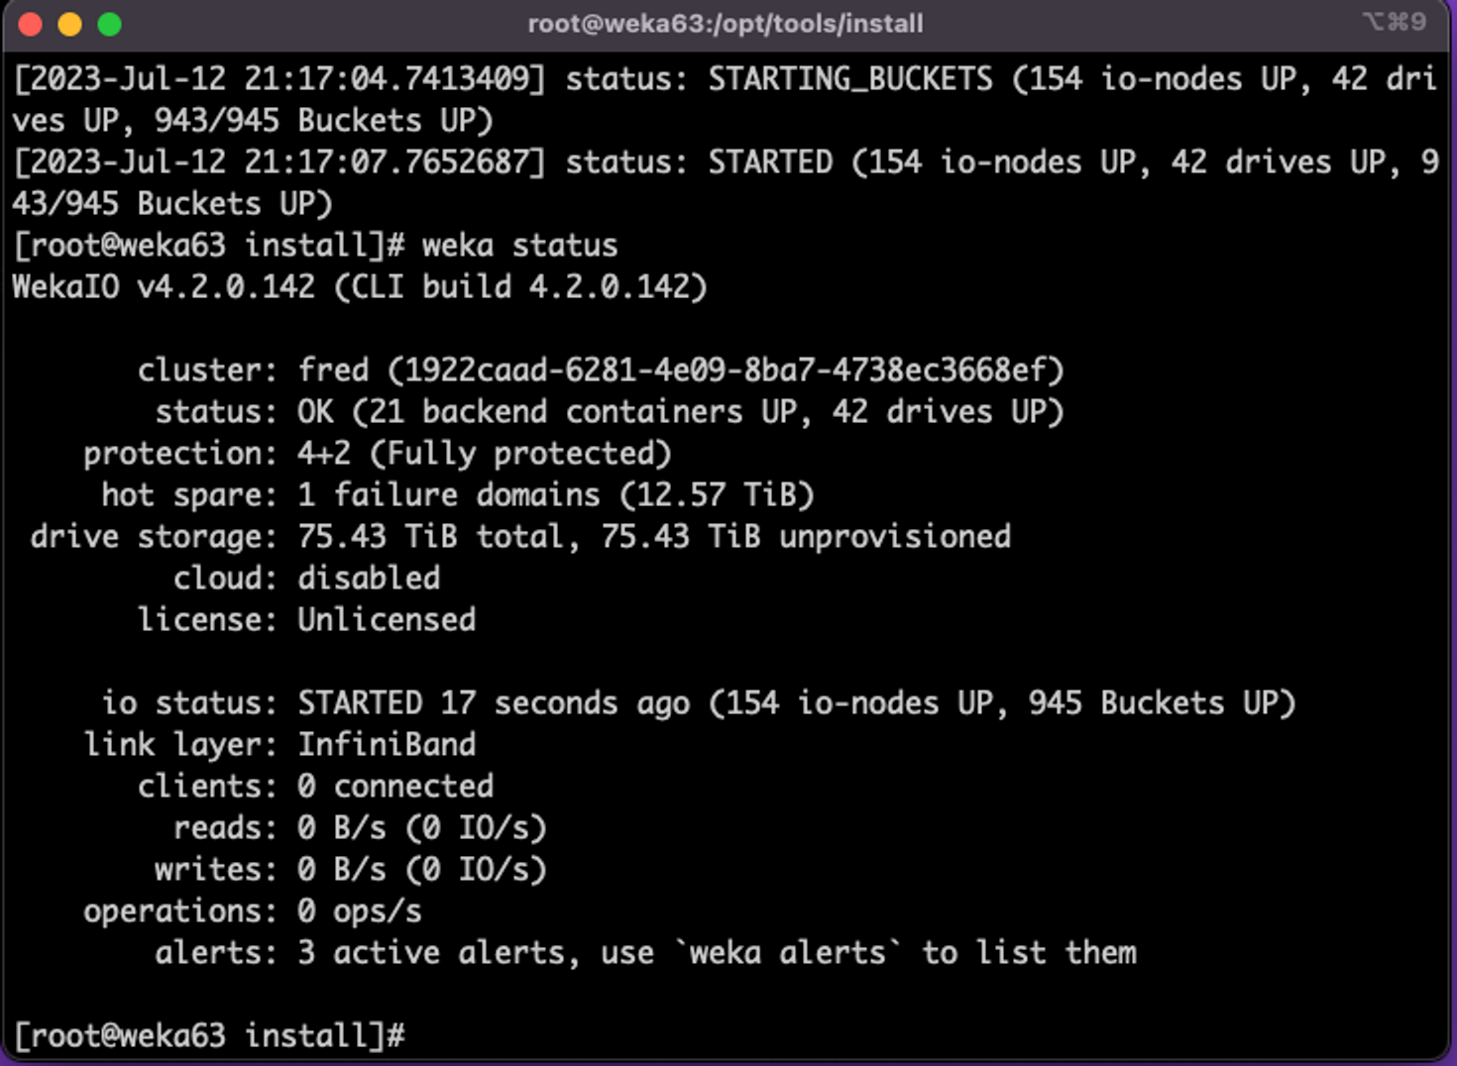The height and width of the screenshot is (1066, 1457).
Task: Click the WekaIO v4.2.0.142 version line
Action: coord(359,287)
